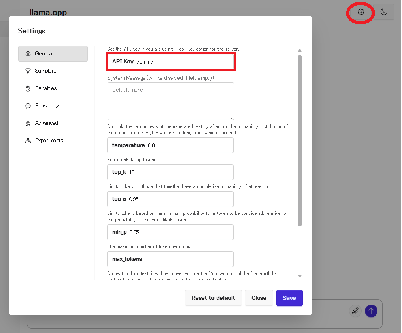The width and height of the screenshot is (402, 333).
Task: Click the API Key input field
Action: pyautogui.click(x=182, y=62)
